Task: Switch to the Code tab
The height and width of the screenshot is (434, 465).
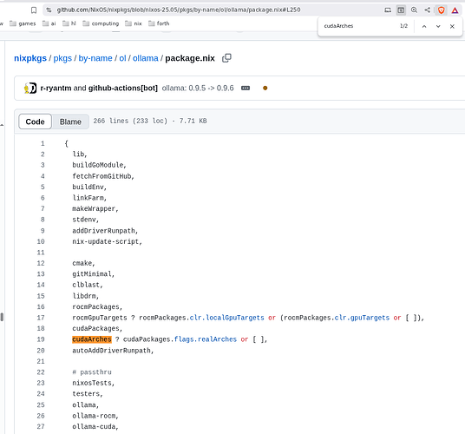Action: pyautogui.click(x=35, y=122)
